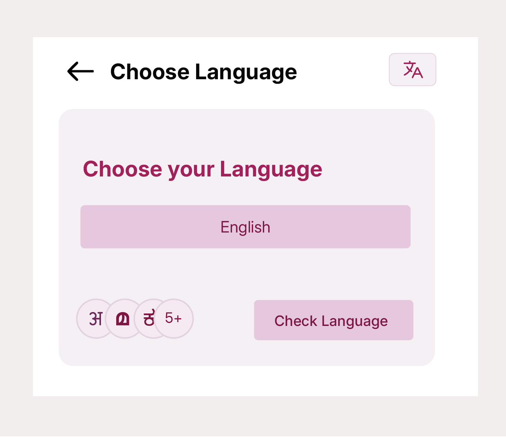
Task: Expand the language field showing English
Action: click(246, 227)
